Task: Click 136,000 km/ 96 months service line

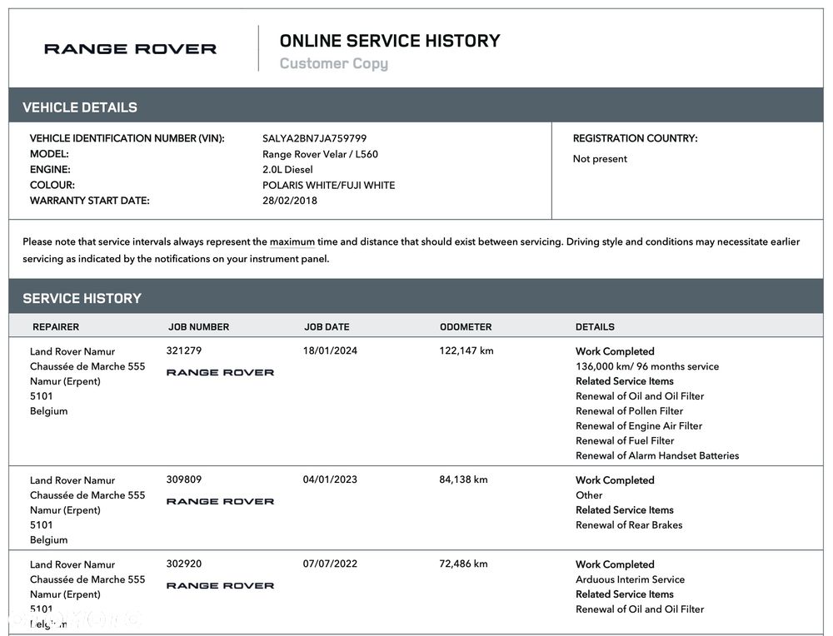Action: (x=647, y=366)
